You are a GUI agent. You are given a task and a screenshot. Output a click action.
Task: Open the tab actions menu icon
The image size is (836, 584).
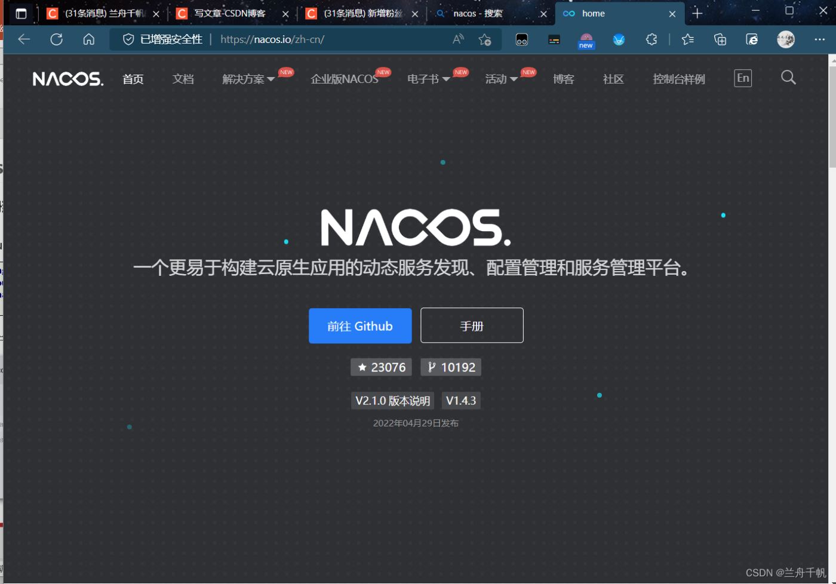point(21,13)
